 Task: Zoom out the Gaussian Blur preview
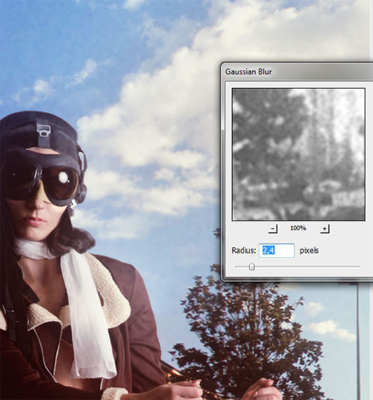tap(273, 229)
